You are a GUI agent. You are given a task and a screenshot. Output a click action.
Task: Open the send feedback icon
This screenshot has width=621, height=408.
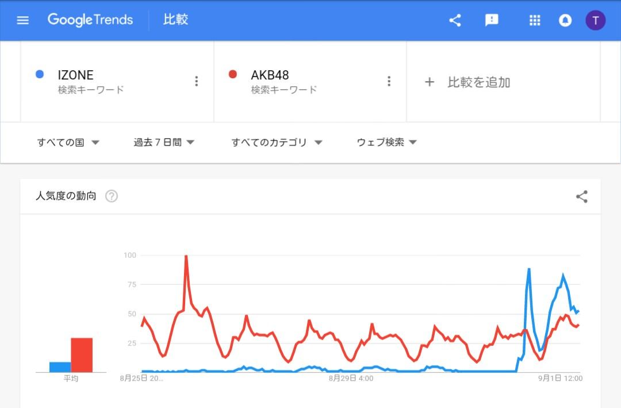pos(492,21)
